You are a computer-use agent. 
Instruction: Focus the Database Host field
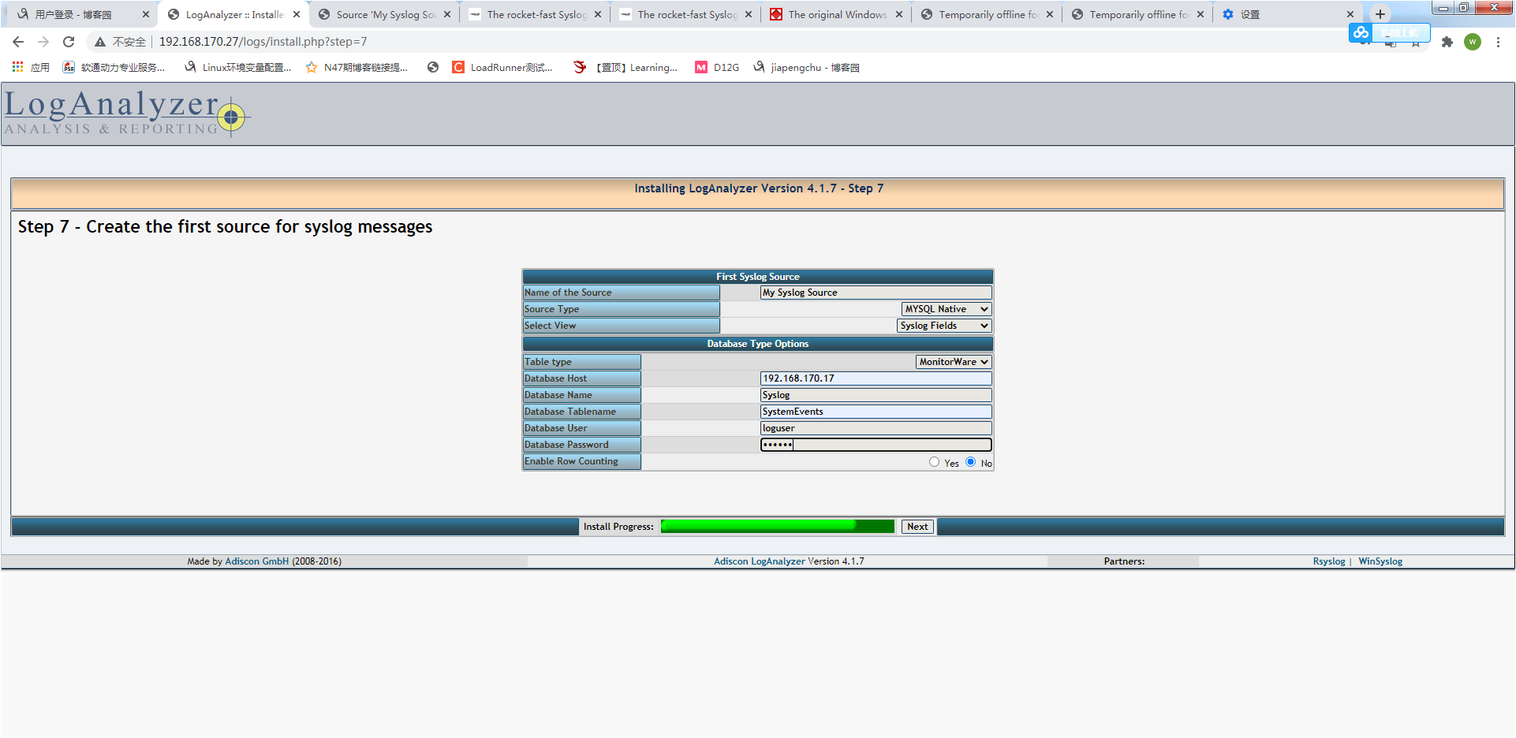click(876, 378)
